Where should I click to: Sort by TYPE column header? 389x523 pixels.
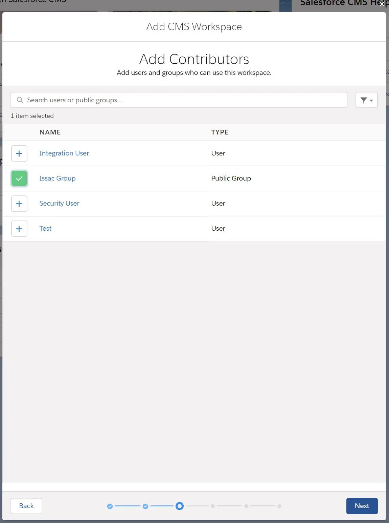pyautogui.click(x=220, y=132)
